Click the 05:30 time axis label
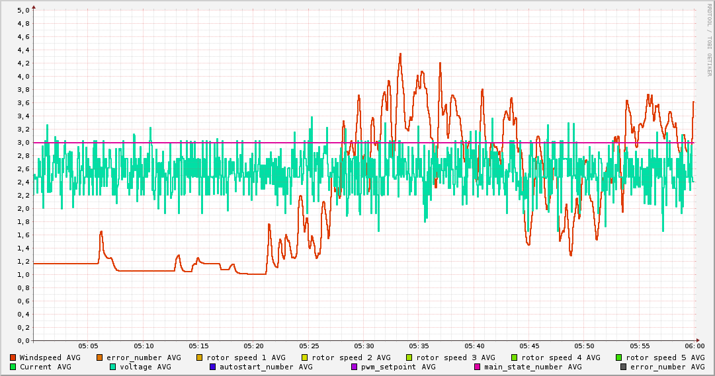 (364, 346)
